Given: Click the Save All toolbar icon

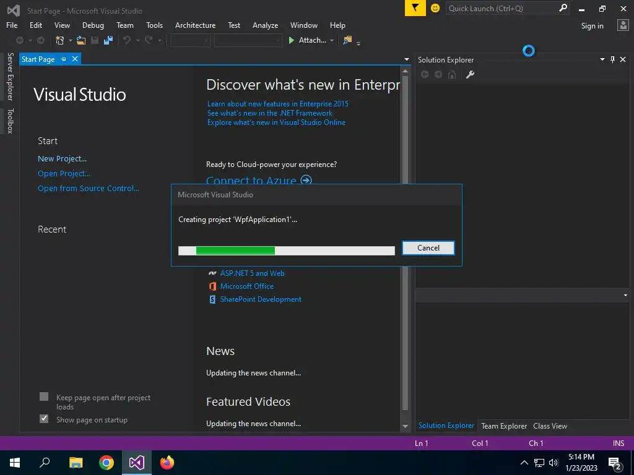Looking at the screenshot, I should [x=108, y=40].
